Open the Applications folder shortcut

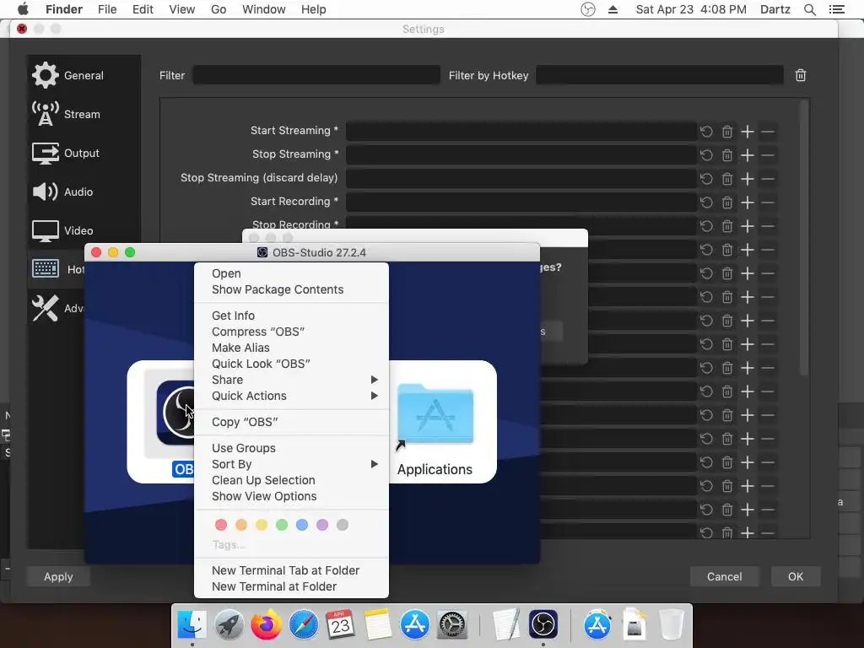pos(435,414)
